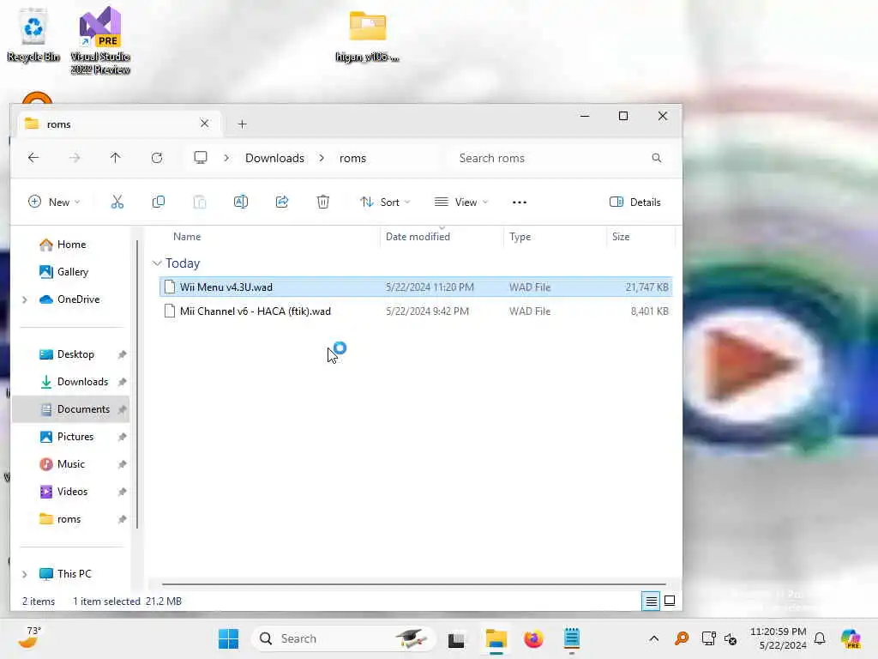Open Documents in the sidebar

[70, 409]
